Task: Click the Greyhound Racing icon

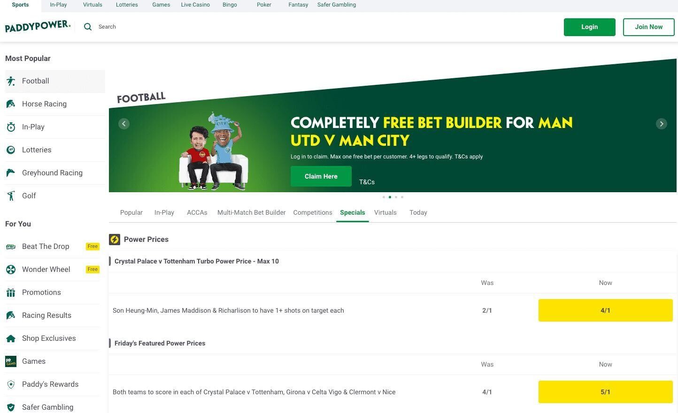Action: pos(11,173)
